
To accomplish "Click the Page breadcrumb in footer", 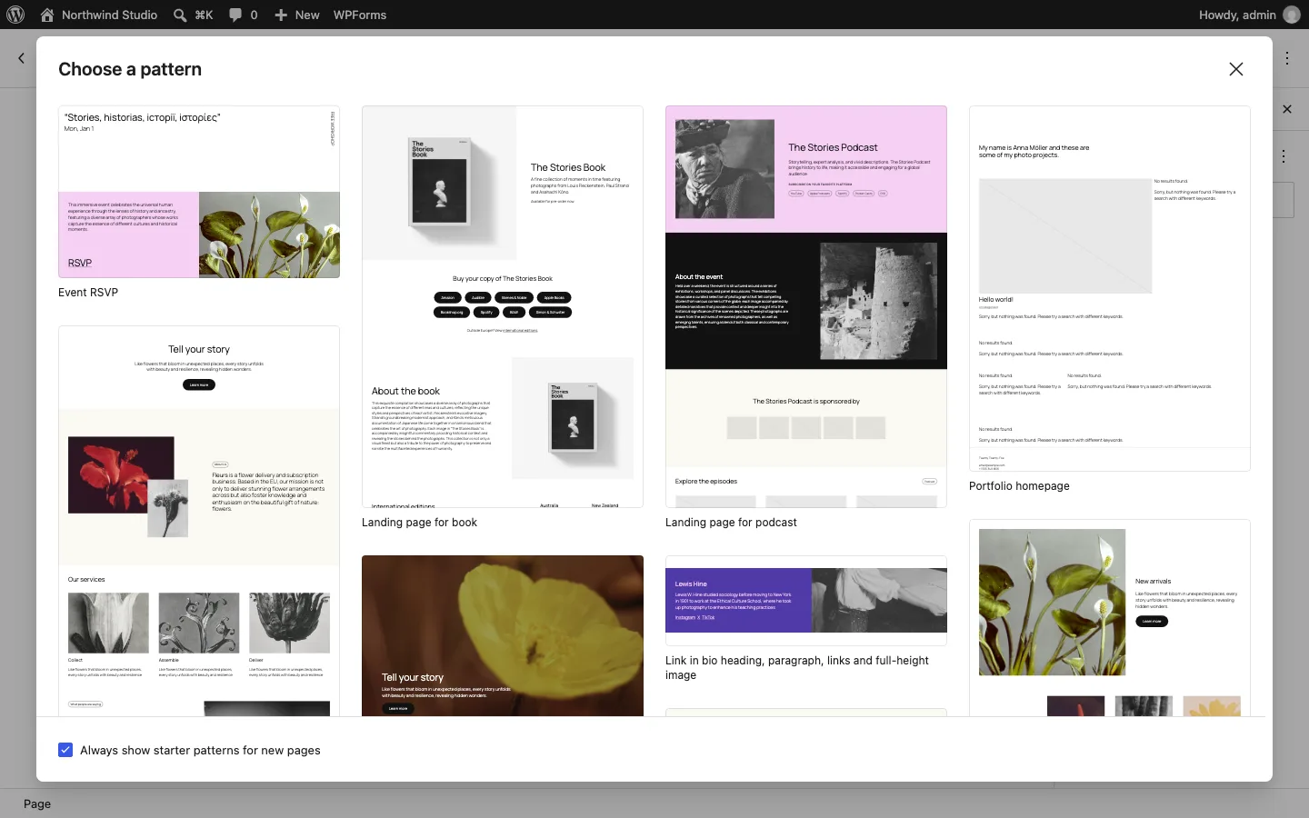I will pyautogui.click(x=37, y=803).
